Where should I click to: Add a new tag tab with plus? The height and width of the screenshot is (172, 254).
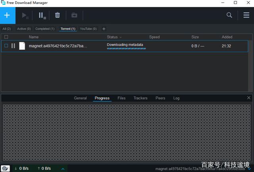coord(104,29)
